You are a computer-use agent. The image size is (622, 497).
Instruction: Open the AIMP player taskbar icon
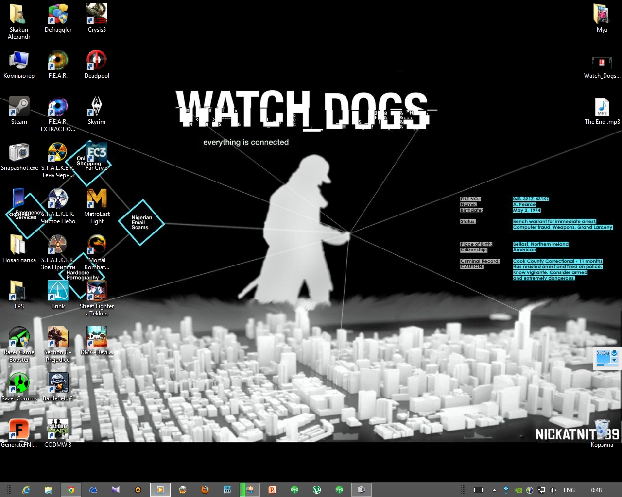pos(138,490)
